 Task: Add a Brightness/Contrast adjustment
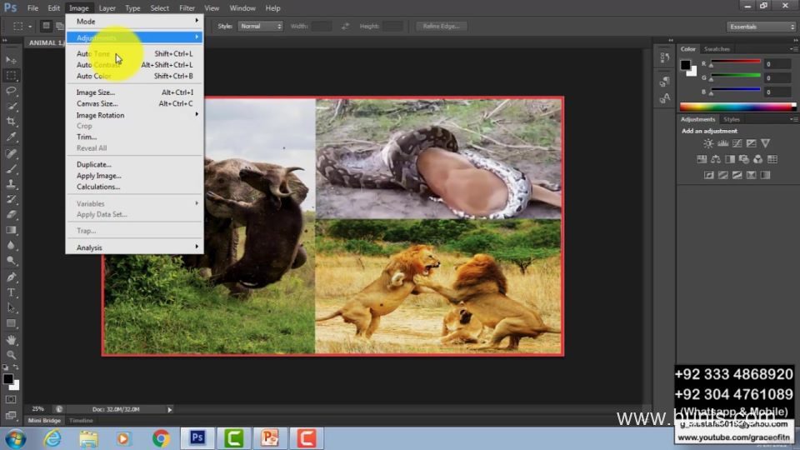tap(708, 143)
